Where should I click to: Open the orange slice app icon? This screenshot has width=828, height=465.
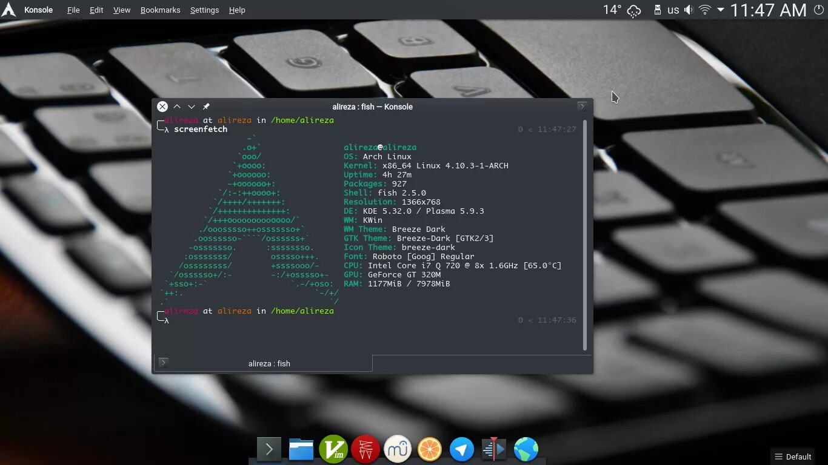(x=430, y=449)
